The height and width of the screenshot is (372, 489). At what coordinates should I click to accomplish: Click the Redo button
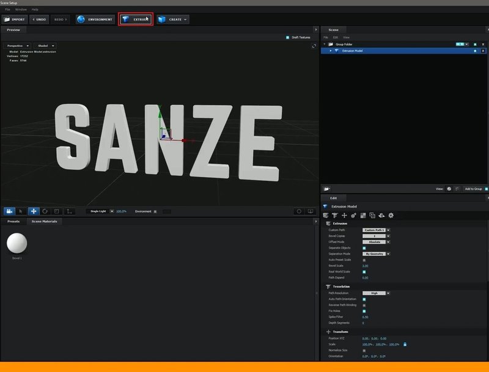(x=60, y=20)
